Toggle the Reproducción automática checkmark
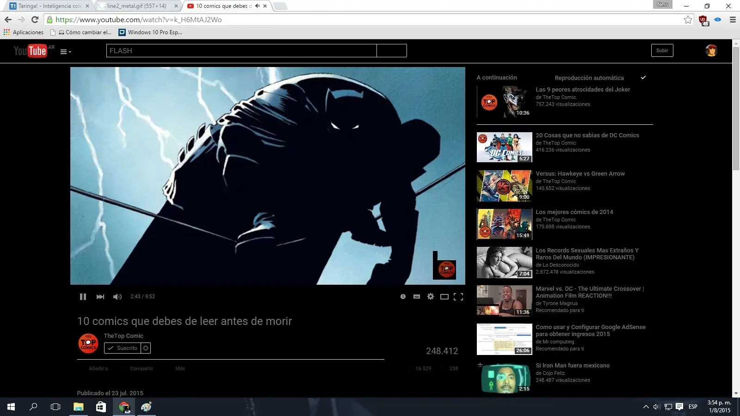 (643, 78)
